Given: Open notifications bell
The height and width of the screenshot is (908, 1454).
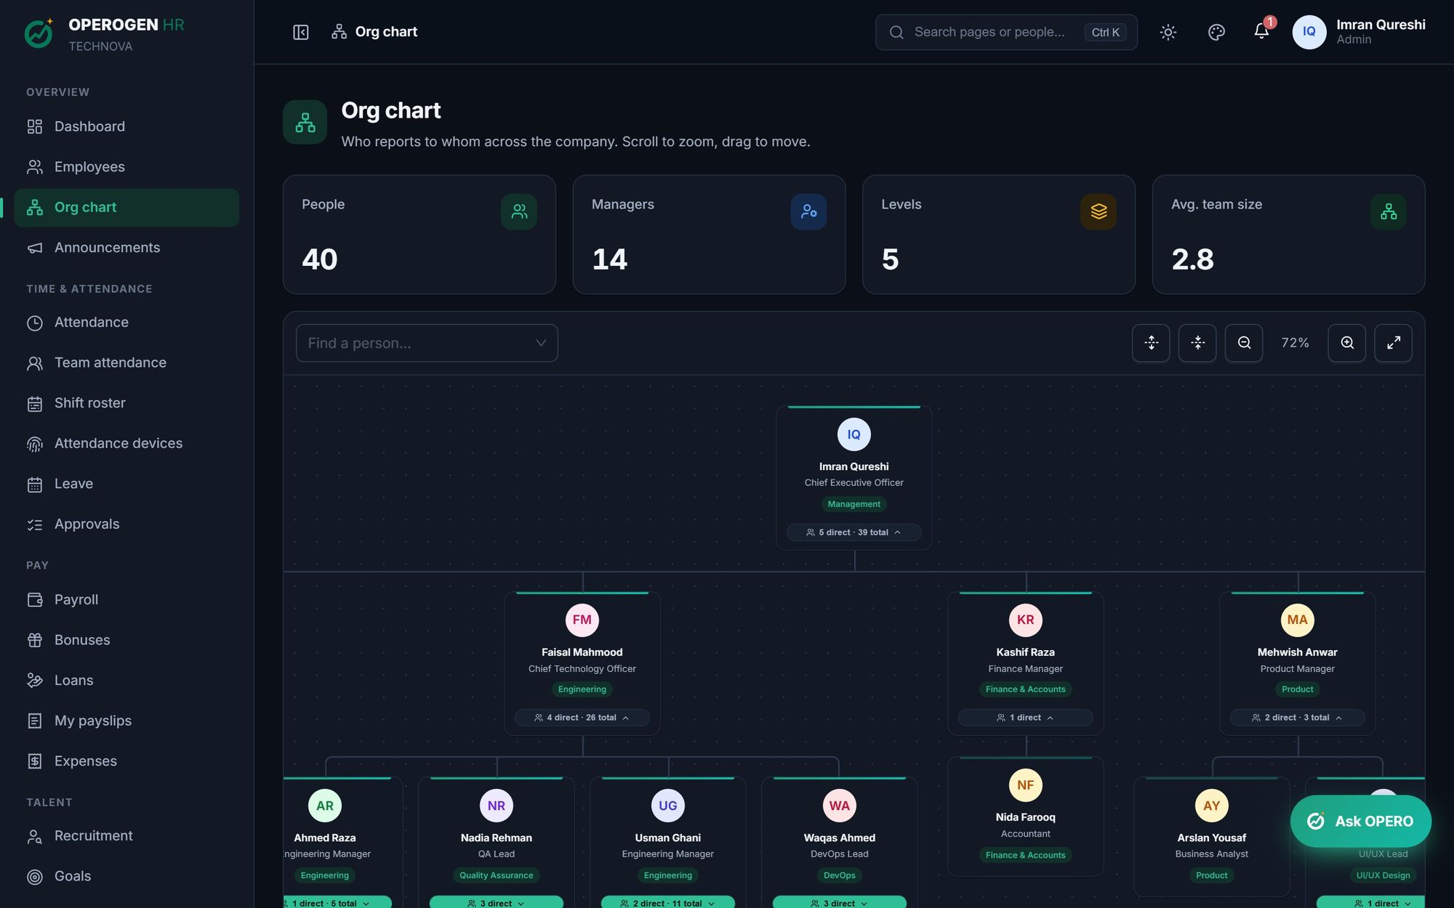Looking at the screenshot, I should click(x=1261, y=31).
